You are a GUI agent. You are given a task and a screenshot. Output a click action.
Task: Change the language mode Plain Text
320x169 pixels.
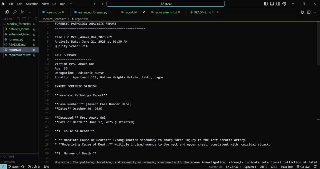287,167
